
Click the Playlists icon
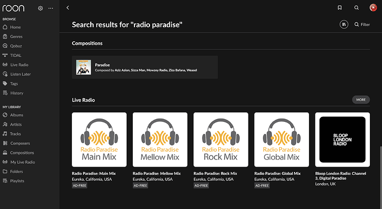(x=5, y=181)
